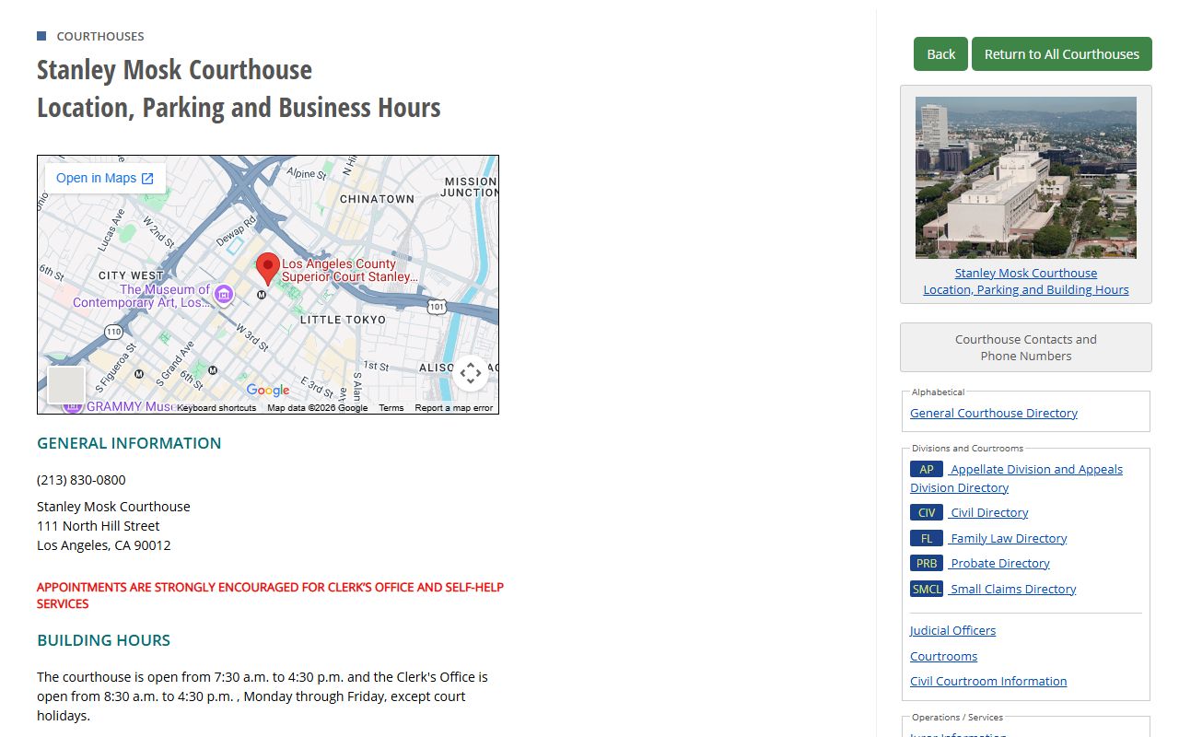Open Courthouse Contacts and Phone Numbers
The width and height of the screenshot is (1179, 737).
pyautogui.click(x=1026, y=347)
